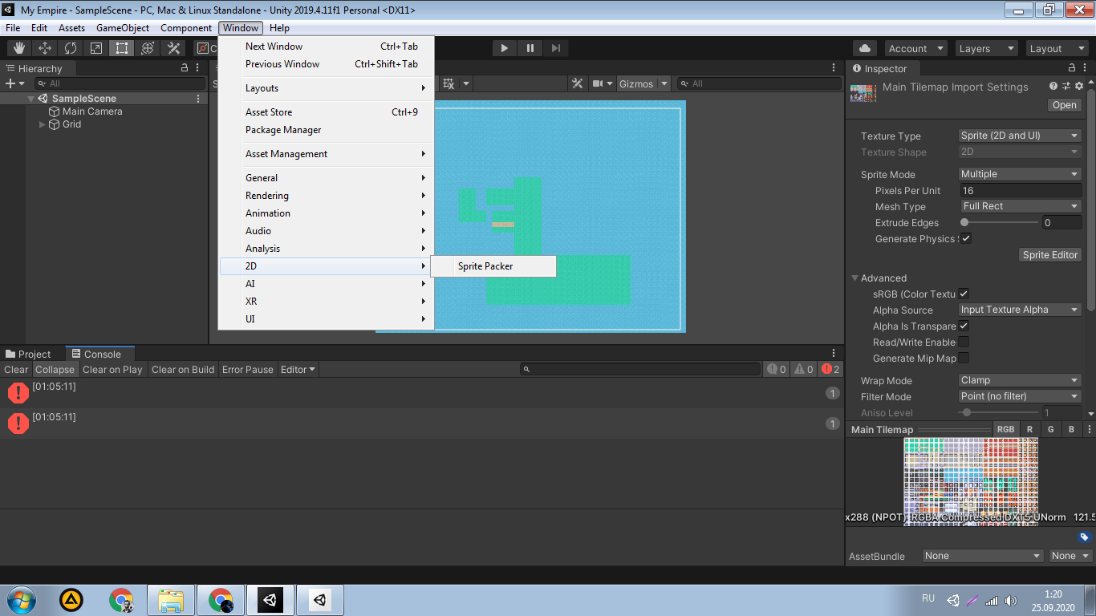Open Mesh Type dropdown
This screenshot has height=616, width=1096.
(x=1020, y=206)
